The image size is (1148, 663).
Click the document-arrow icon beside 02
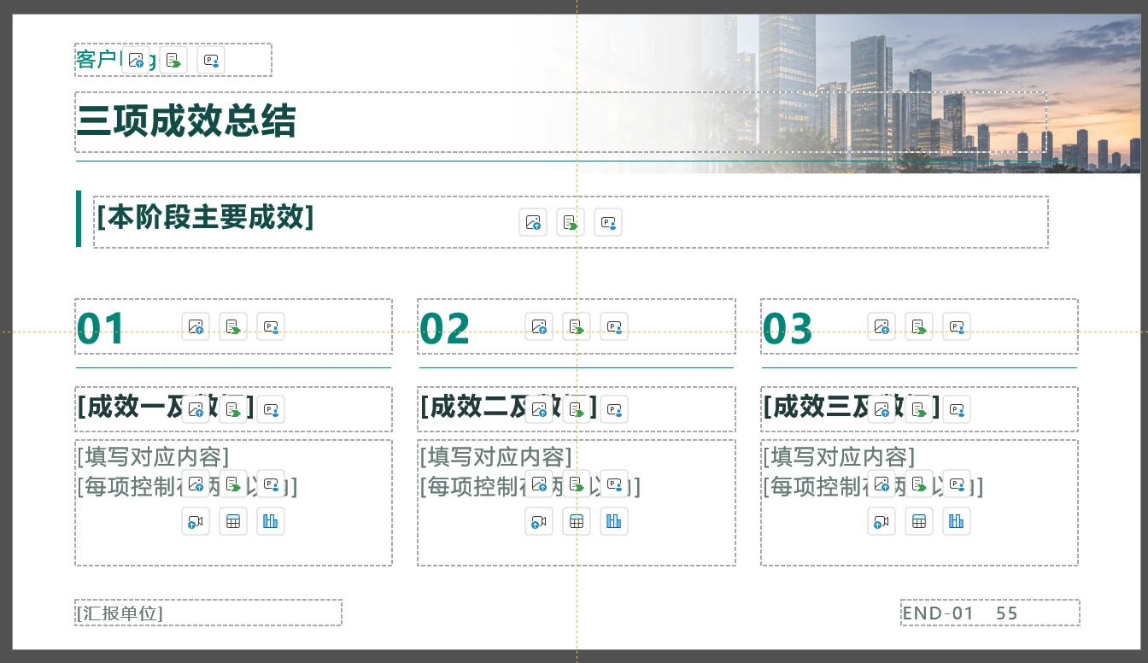click(x=577, y=326)
